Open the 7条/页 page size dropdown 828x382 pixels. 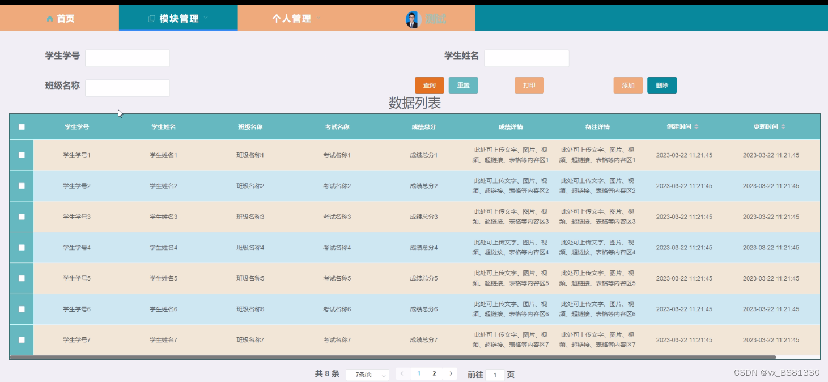coord(367,375)
